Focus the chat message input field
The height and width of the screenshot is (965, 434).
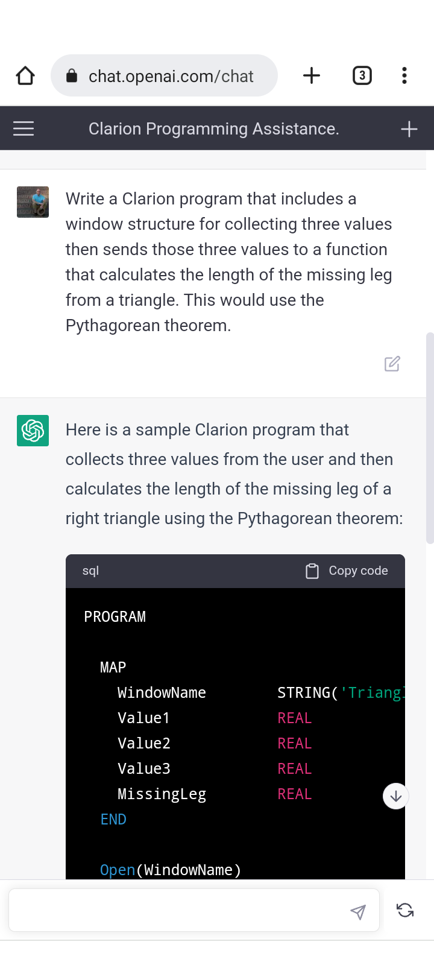(181, 910)
